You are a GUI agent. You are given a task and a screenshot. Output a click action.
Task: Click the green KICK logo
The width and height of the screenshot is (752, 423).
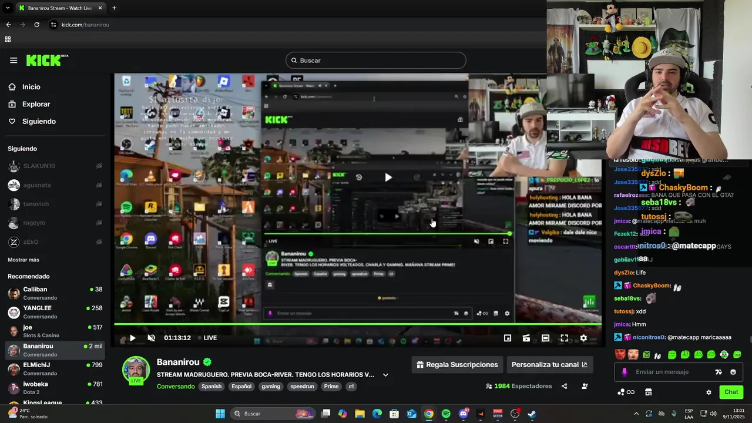point(47,60)
